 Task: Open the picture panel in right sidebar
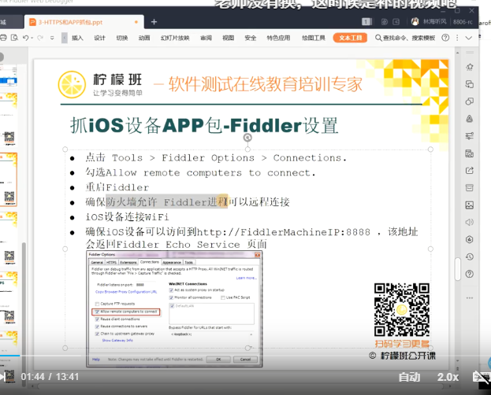pos(470,205)
